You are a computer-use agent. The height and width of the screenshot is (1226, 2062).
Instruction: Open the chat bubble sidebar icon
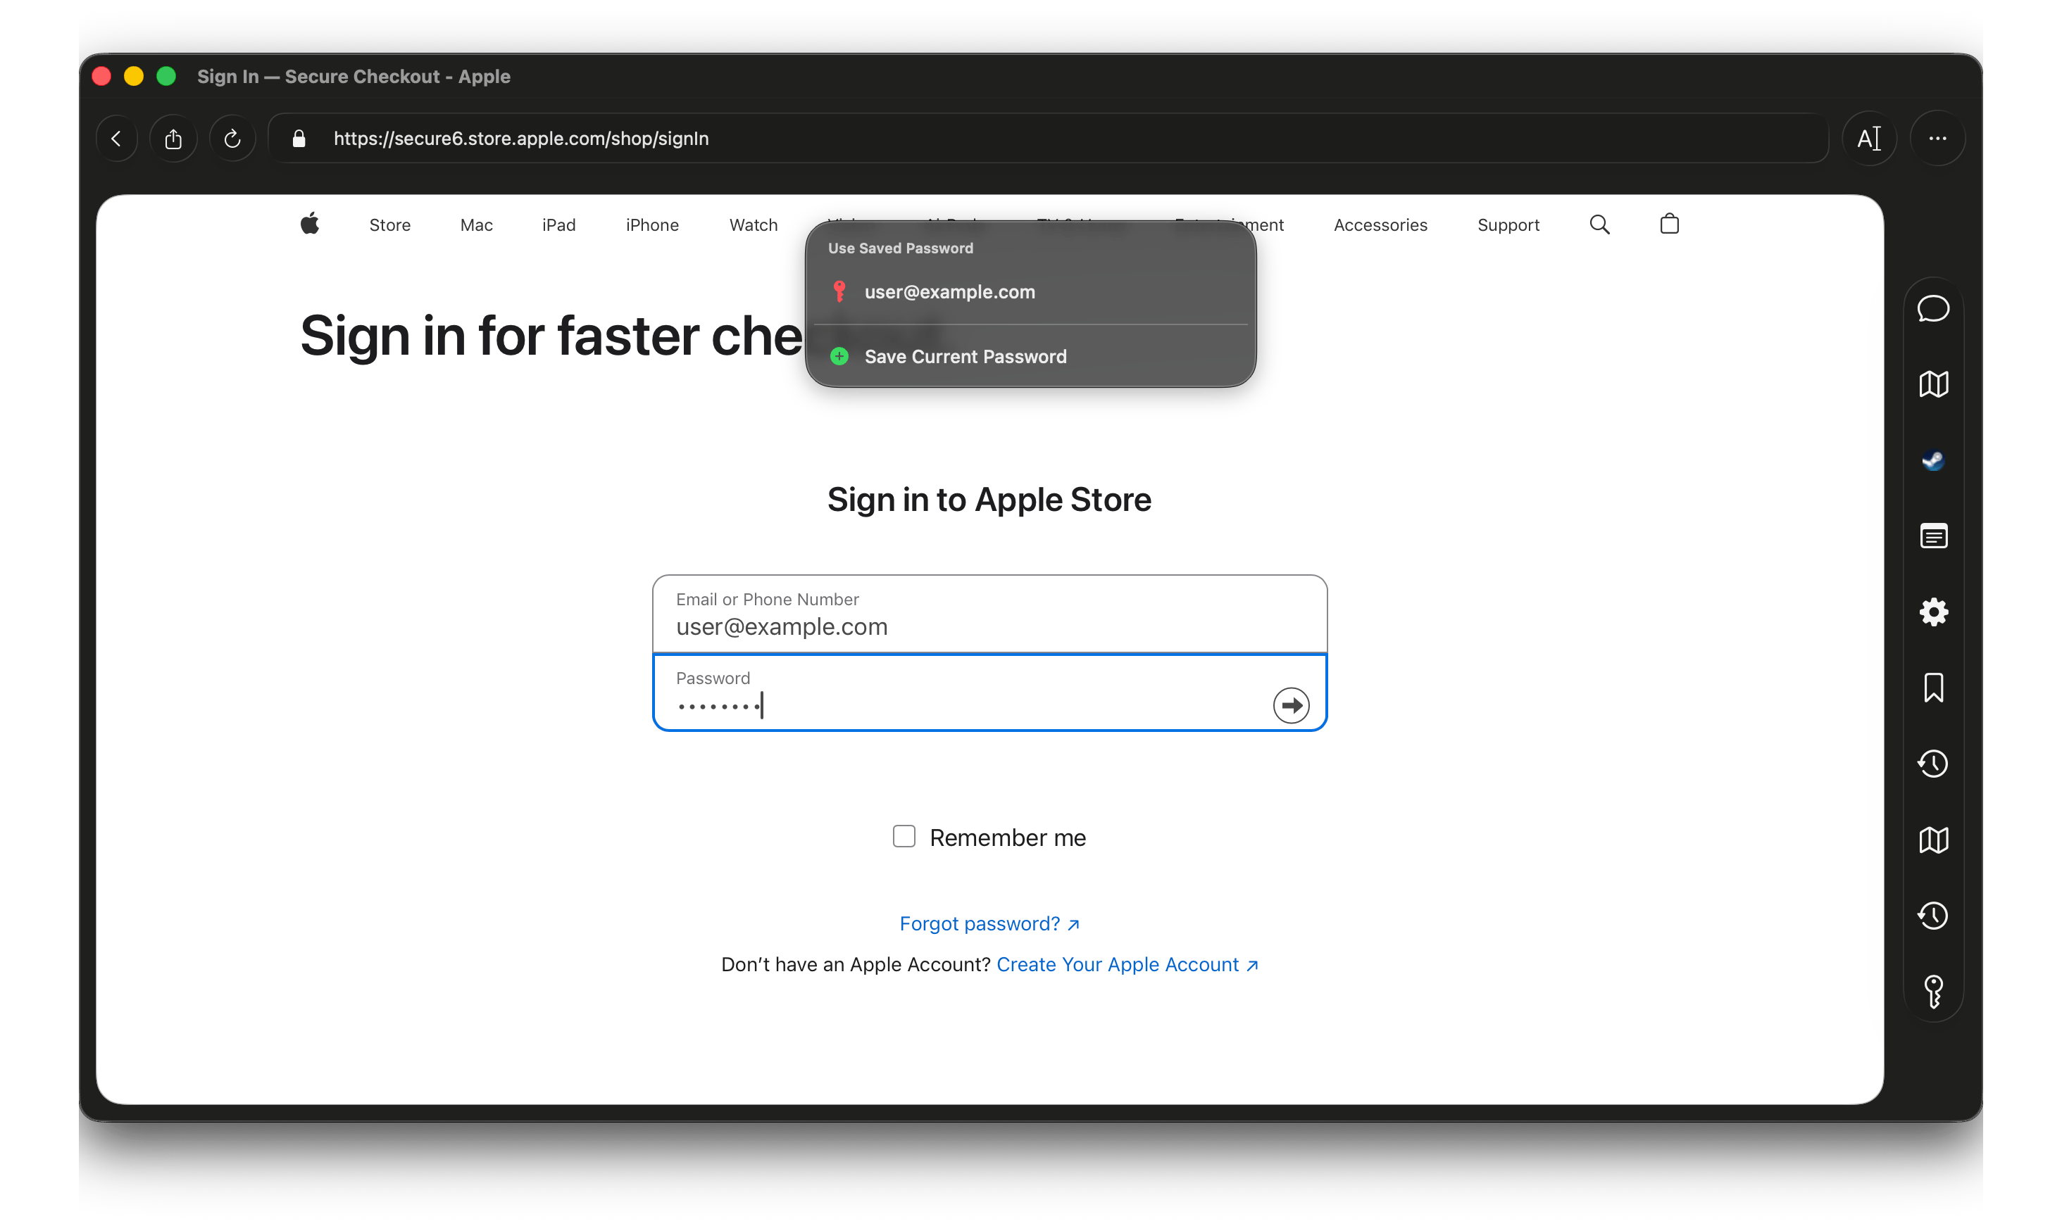click(1932, 309)
